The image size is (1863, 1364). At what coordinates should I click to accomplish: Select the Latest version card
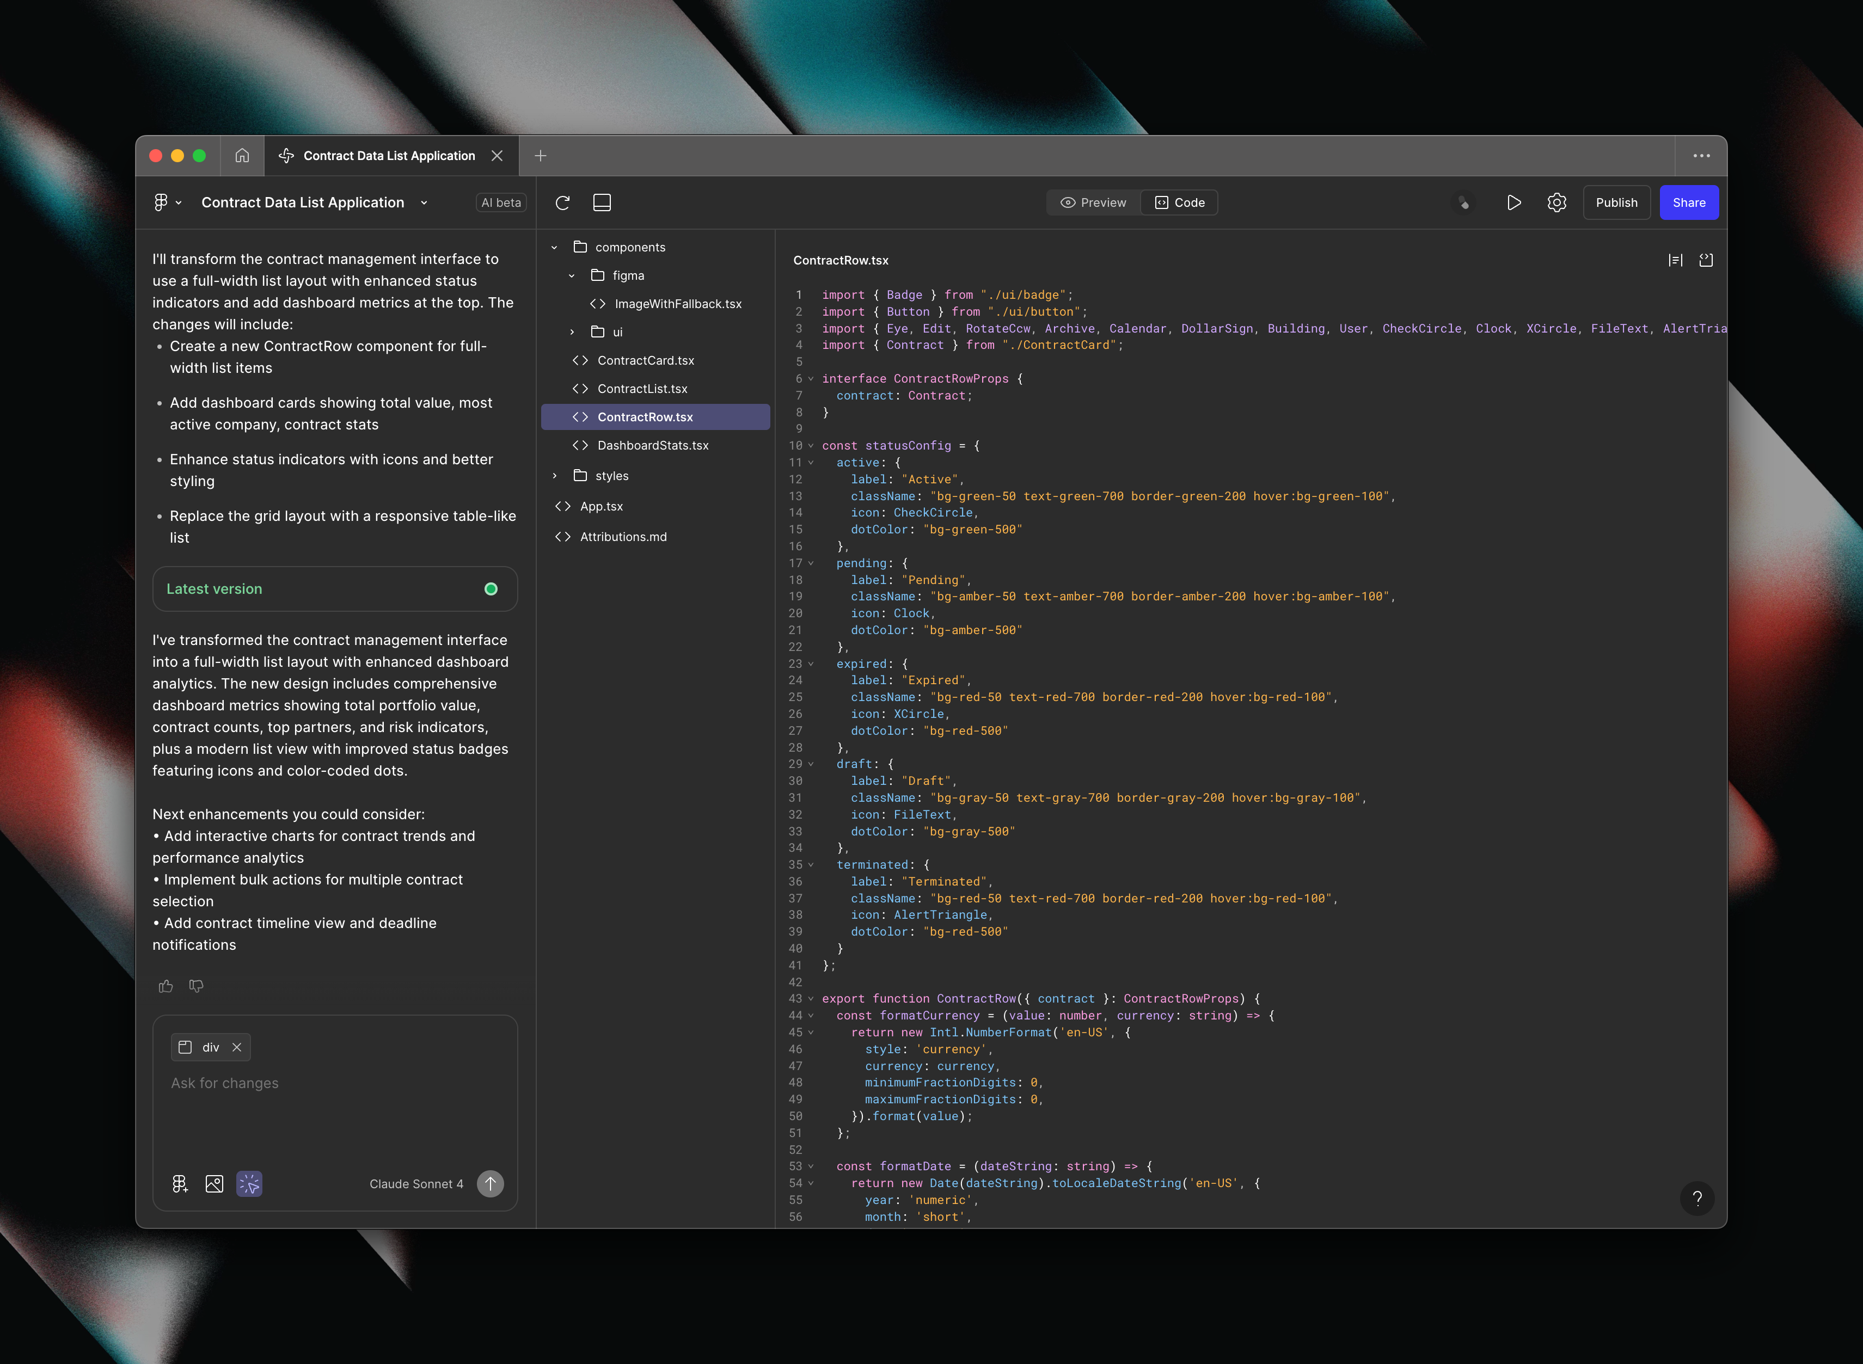pyautogui.click(x=335, y=589)
